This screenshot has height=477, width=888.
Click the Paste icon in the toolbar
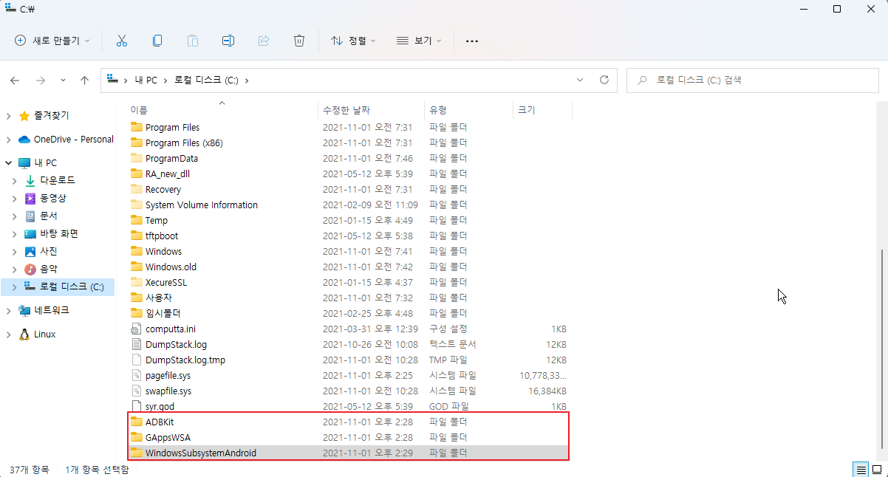[192, 41]
